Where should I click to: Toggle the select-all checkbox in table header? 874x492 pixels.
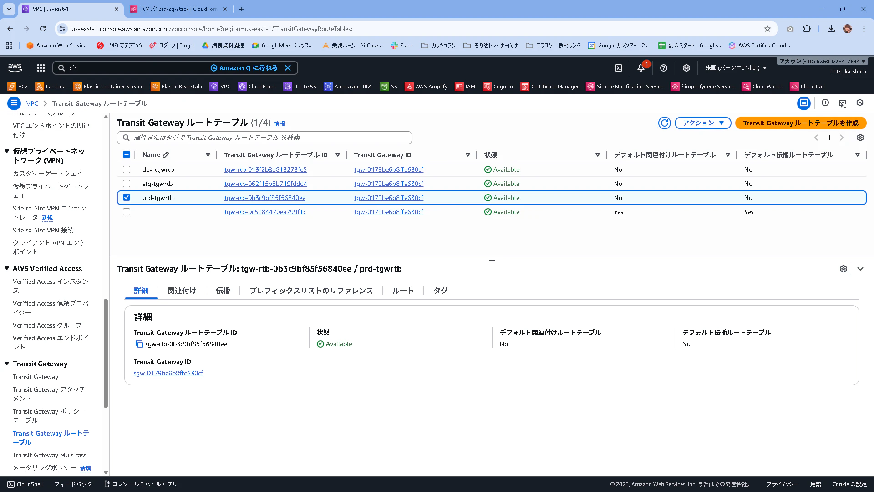pos(127,155)
